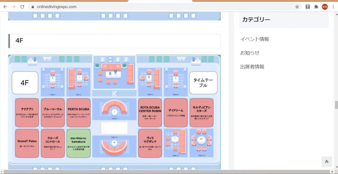This screenshot has width=338, height=174.
Task: Join Table 18 round table
Action: click(201, 143)
